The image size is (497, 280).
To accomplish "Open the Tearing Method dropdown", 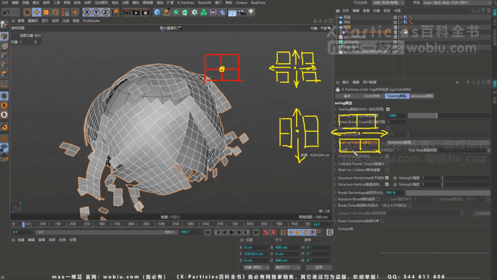I will click(439, 142).
